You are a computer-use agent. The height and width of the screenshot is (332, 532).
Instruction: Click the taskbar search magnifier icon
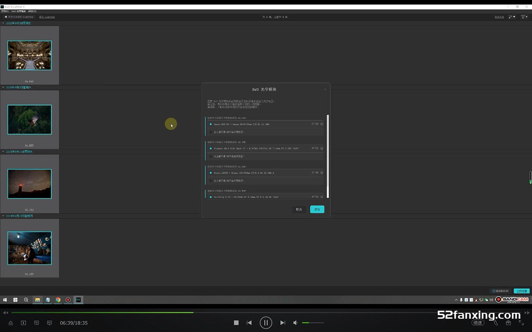26,300
